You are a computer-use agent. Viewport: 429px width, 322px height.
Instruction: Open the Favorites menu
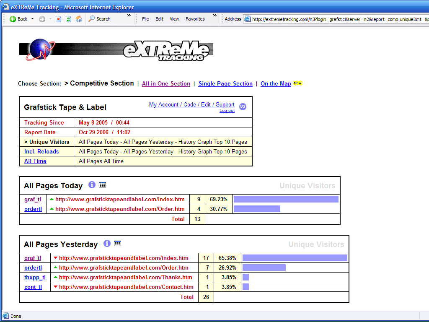click(195, 19)
